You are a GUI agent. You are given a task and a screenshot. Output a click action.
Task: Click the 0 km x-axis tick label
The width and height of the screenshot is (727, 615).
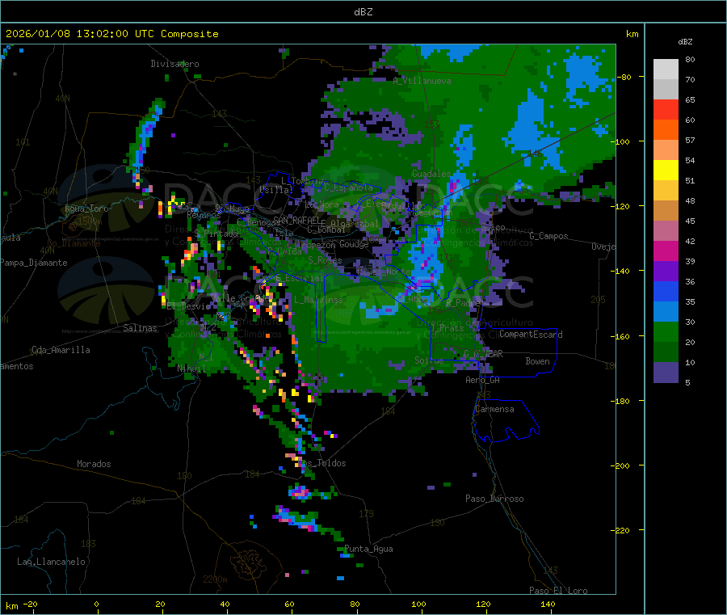(x=96, y=604)
